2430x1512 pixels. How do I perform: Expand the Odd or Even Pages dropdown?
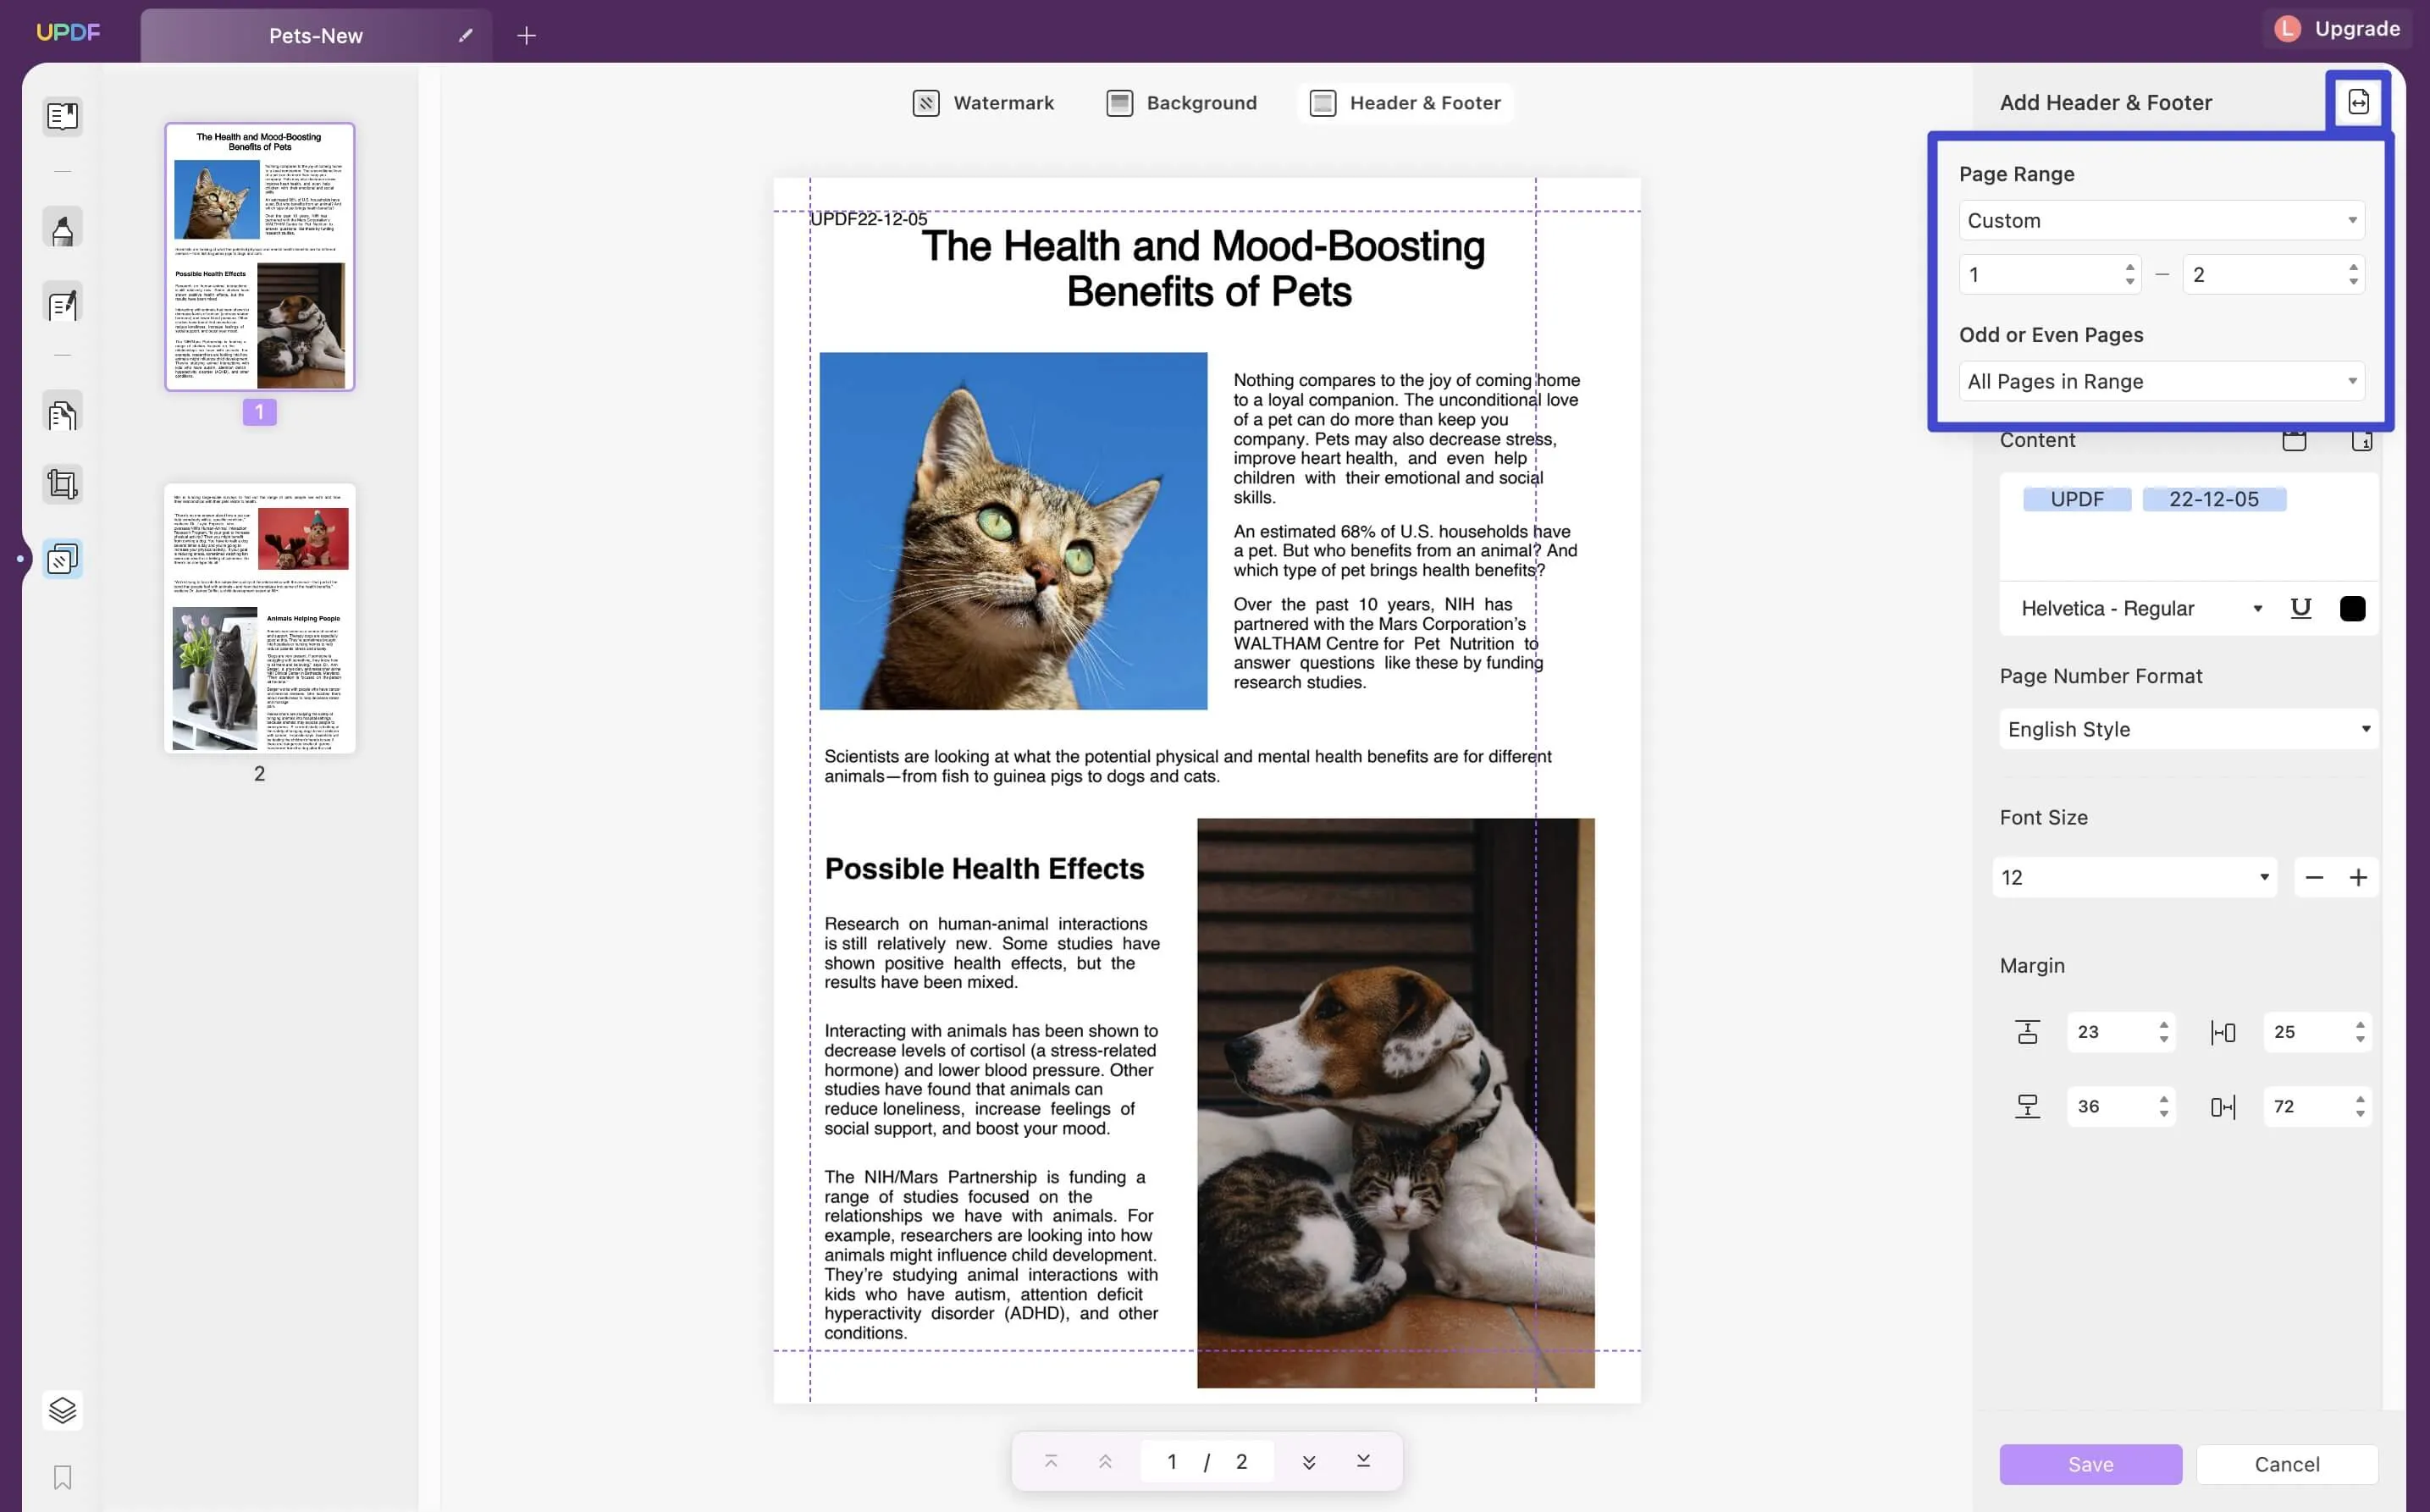pyautogui.click(x=2160, y=380)
